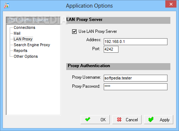Click the Port input field
This screenshot has height=131, width=179.
[x=111, y=49]
